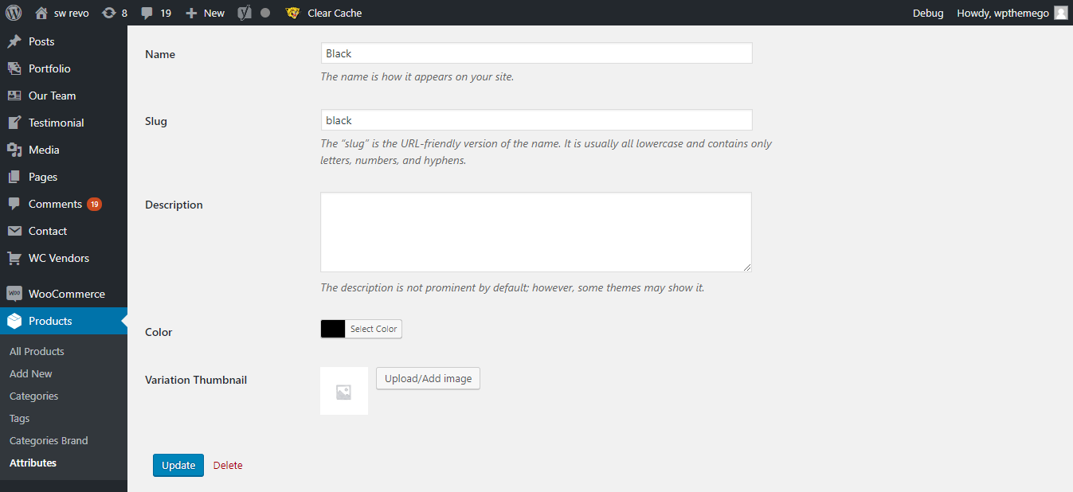
Task: Click the orange 19 comments badge
Action: point(94,204)
